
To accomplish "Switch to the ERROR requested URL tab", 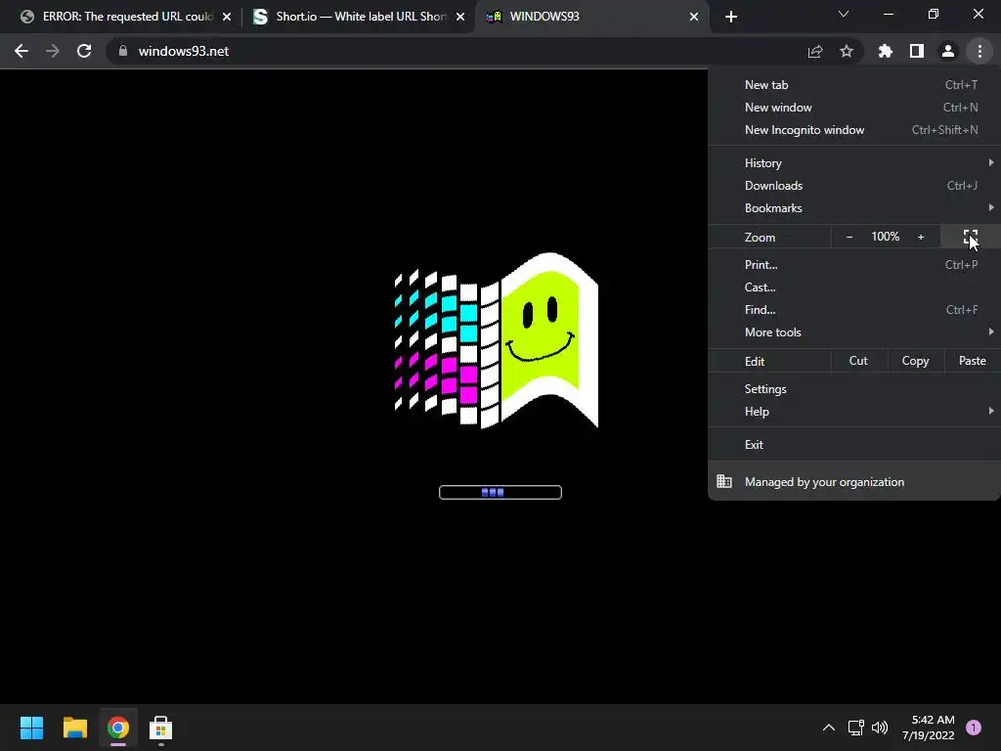I will coord(126,17).
